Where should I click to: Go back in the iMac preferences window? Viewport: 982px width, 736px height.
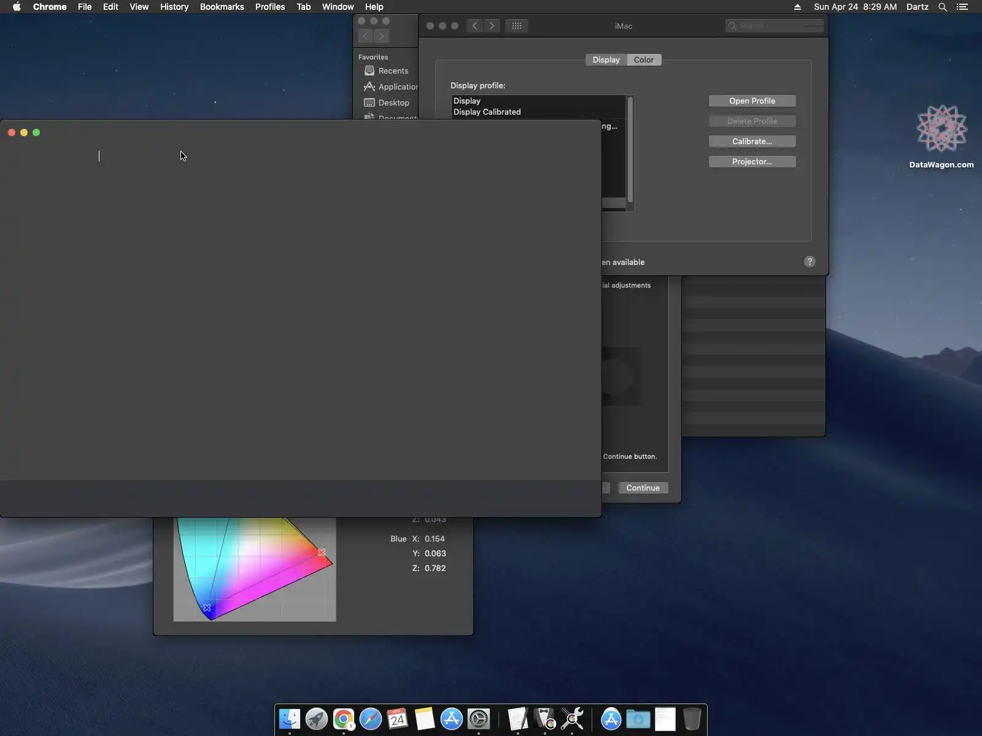tap(474, 26)
